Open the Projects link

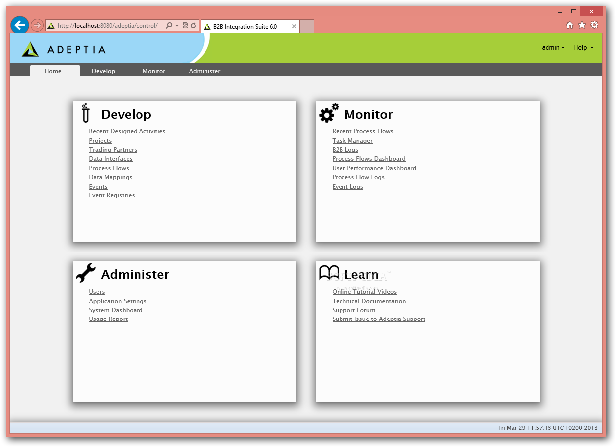click(100, 141)
